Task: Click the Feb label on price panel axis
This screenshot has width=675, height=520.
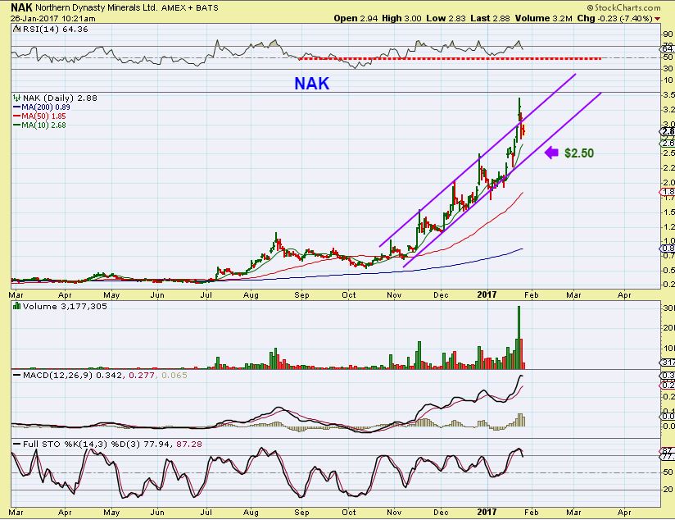Action: 531,295
